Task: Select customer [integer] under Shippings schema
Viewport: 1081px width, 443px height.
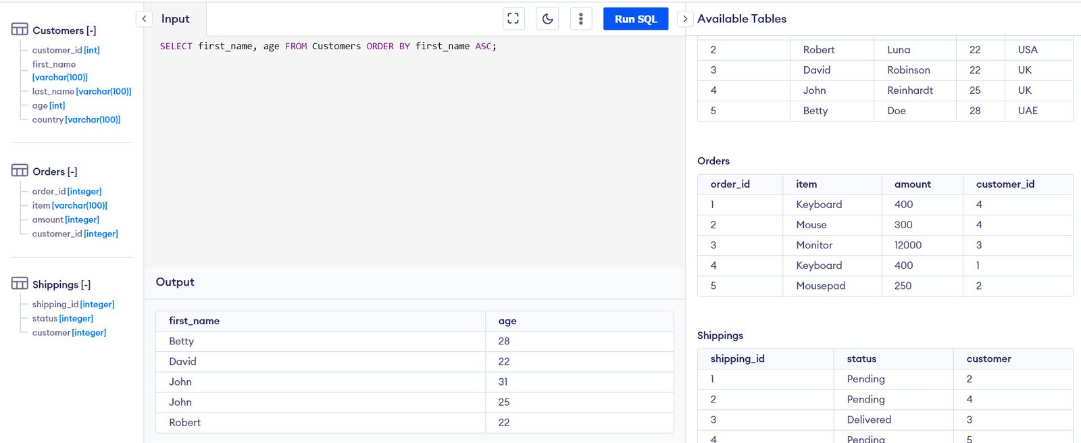Action: pos(69,332)
